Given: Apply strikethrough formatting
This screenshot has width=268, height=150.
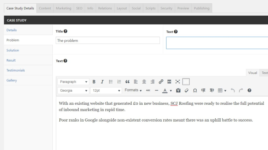Looking at the screenshot, I should pos(148,90).
